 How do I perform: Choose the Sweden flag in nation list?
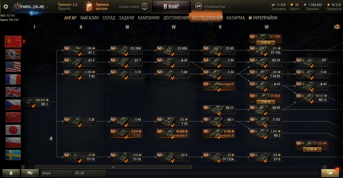[x=13, y=155]
